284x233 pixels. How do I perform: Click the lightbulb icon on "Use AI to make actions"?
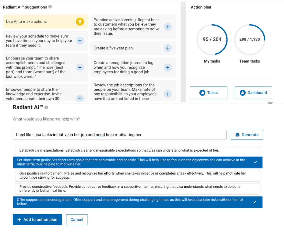(x=80, y=21)
